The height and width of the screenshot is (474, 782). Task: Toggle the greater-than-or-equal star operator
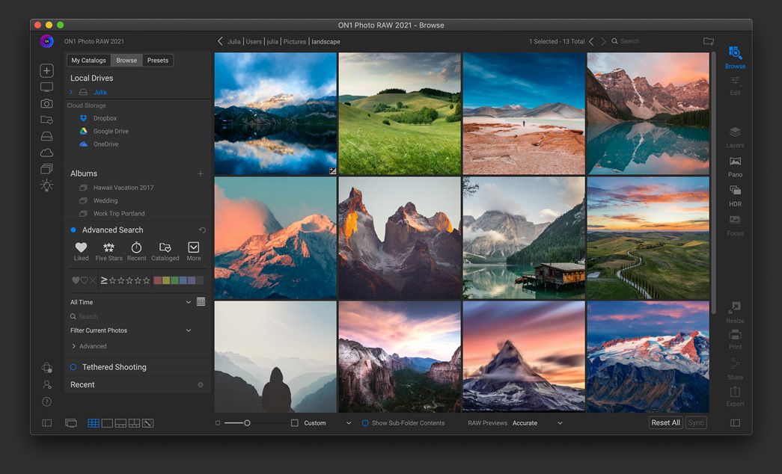(x=104, y=280)
